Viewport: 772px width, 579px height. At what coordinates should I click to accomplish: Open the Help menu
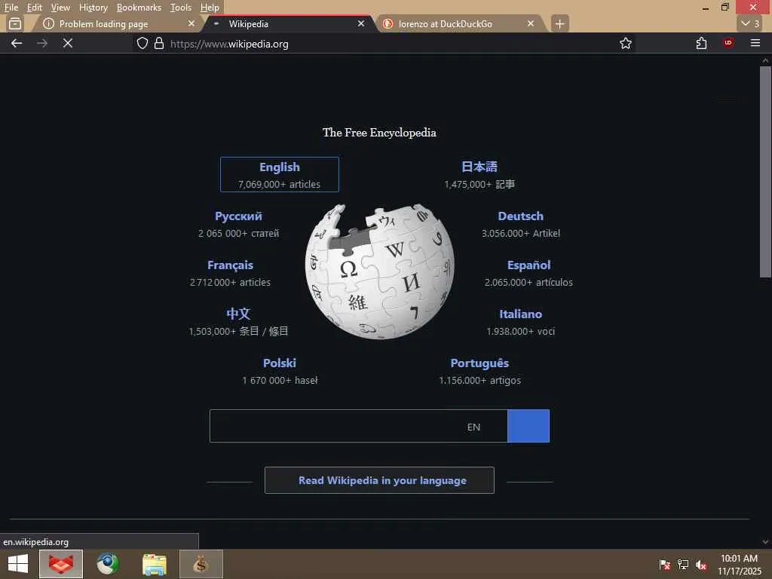[210, 8]
